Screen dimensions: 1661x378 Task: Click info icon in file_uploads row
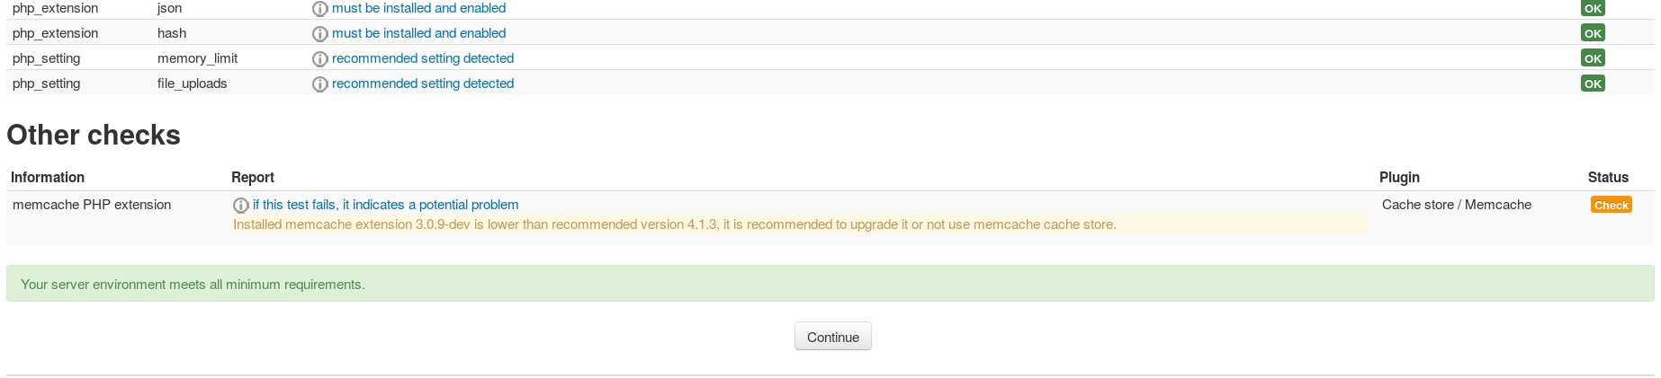point(319,84)
